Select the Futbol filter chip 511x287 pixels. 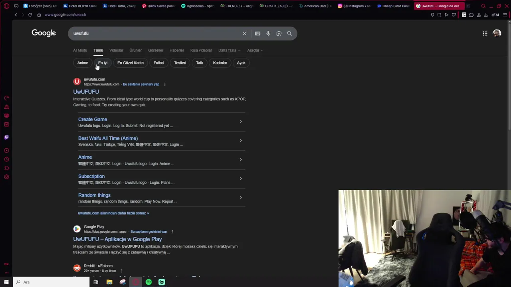coord(159,63)
